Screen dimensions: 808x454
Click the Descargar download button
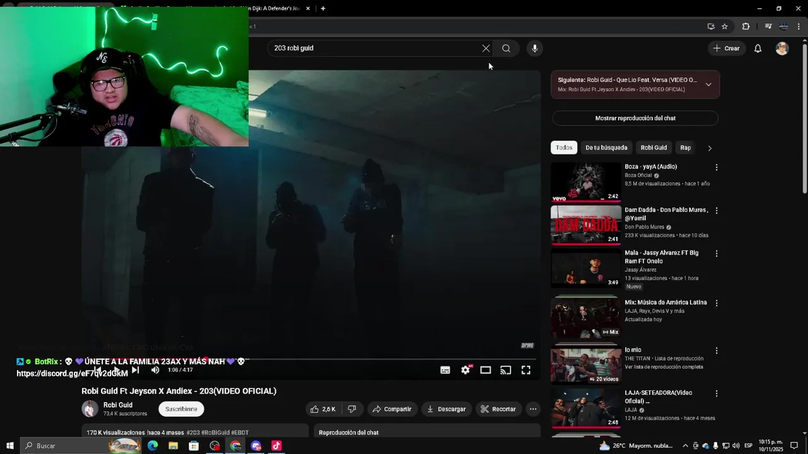click(x=446, y=409)
